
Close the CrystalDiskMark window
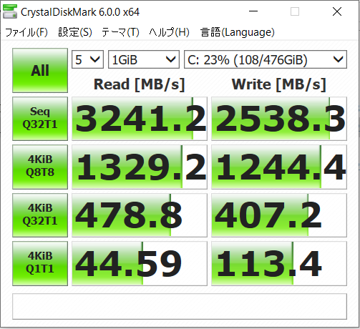(337, 11)
